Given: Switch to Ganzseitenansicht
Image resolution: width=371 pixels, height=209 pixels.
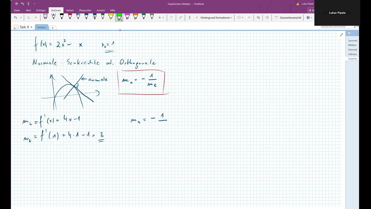Looking at the screenshot, I should [x=288, y=18].
